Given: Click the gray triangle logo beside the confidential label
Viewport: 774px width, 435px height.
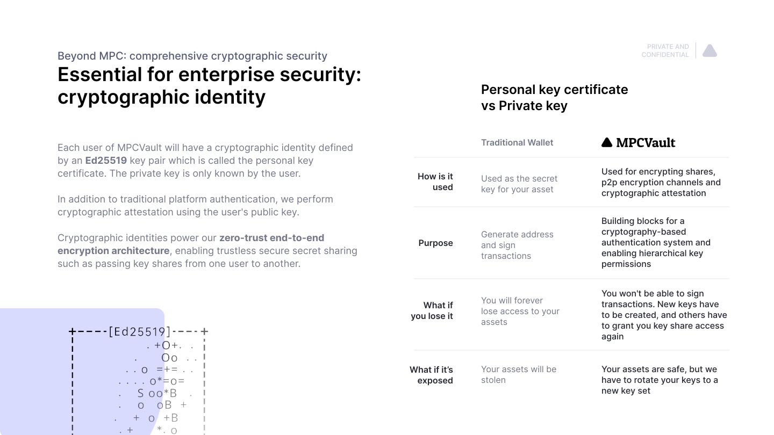Looking at the screenshot, I should 709,51.
